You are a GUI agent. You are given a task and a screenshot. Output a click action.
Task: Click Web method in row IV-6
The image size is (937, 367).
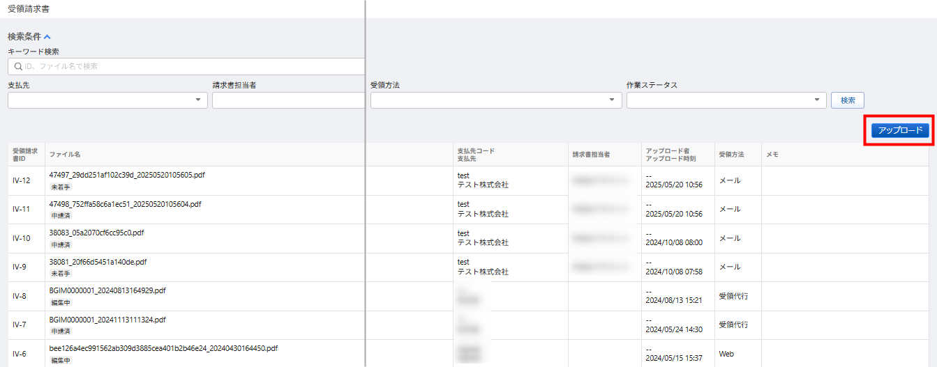726,354
